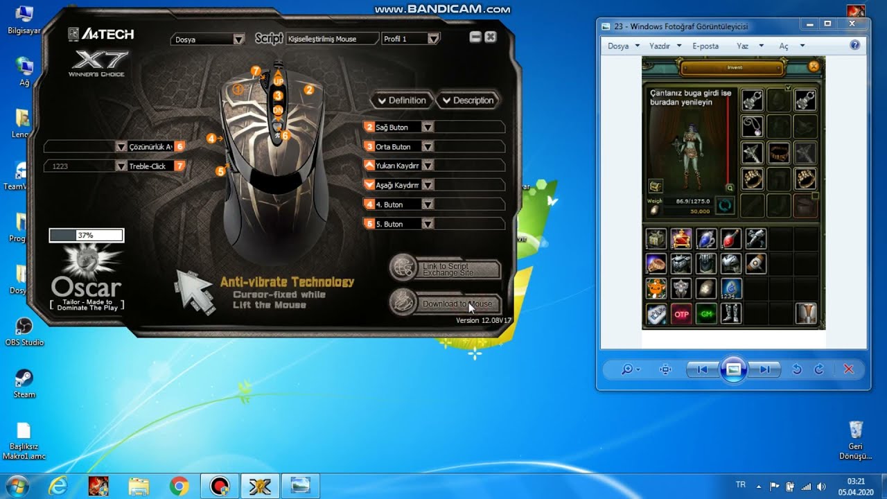
Task: Open Aç menu in photo viewer
Action: [x=791, y=46]
